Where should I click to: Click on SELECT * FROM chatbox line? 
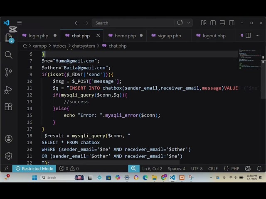tap(71, 143)
